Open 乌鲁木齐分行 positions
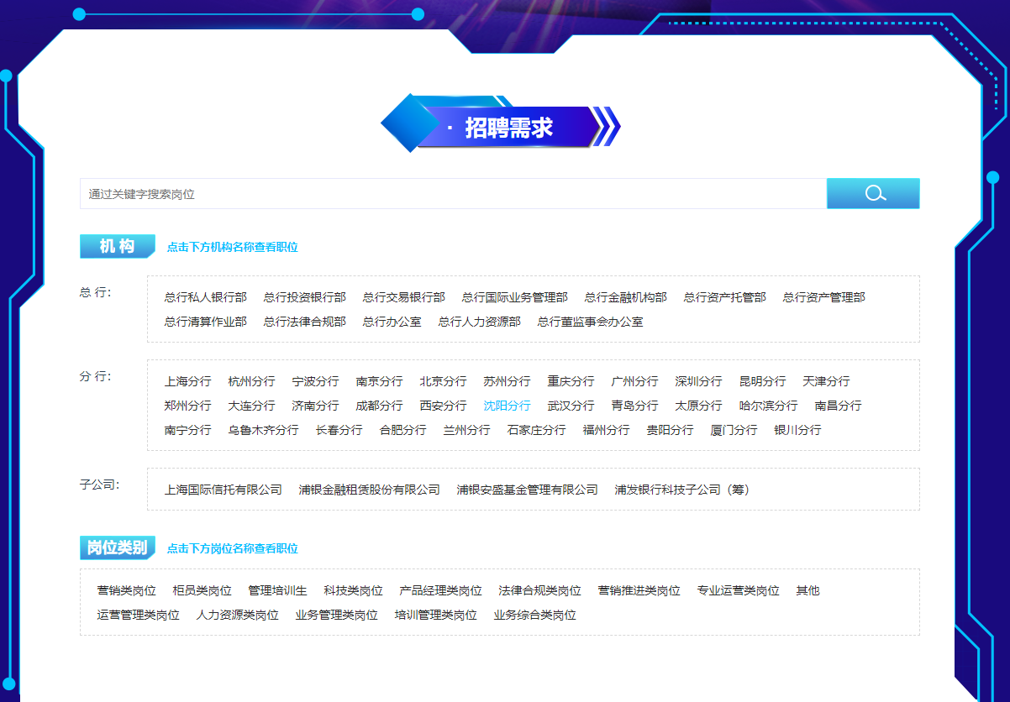 (x=264, y=430)
